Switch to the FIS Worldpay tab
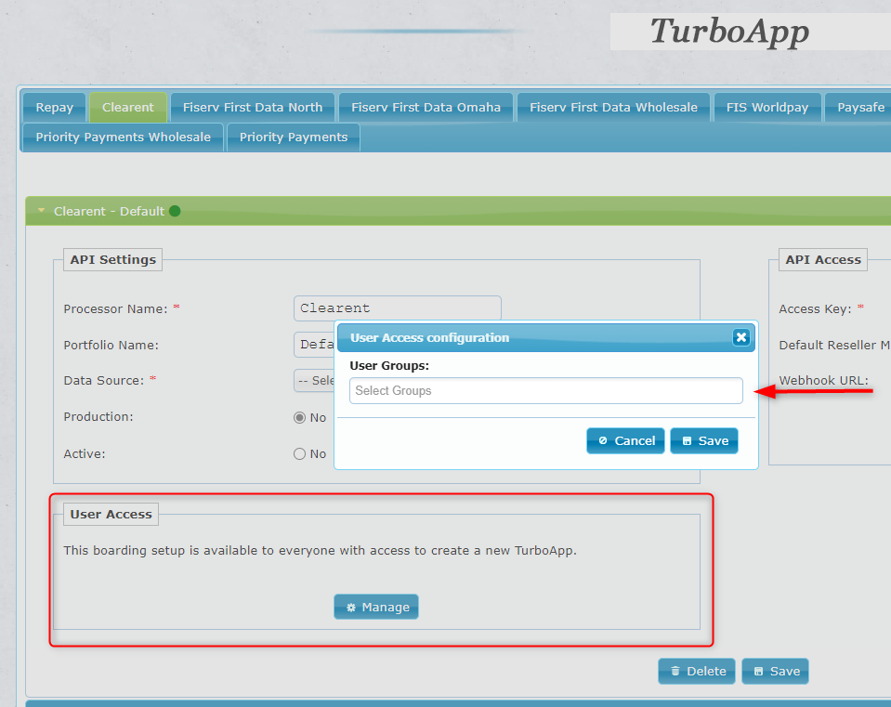The height and width of the screenshot is (707, 891). coord(767,108)
